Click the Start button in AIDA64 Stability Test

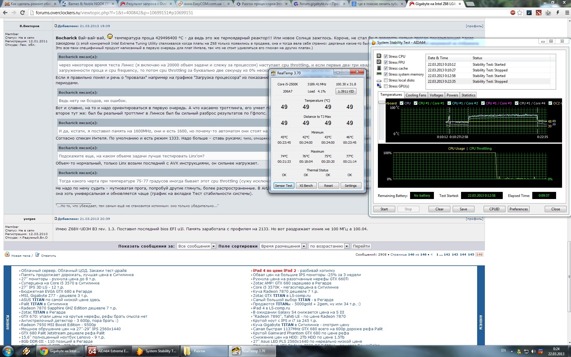pyautogui.click(x=384, y=209)
